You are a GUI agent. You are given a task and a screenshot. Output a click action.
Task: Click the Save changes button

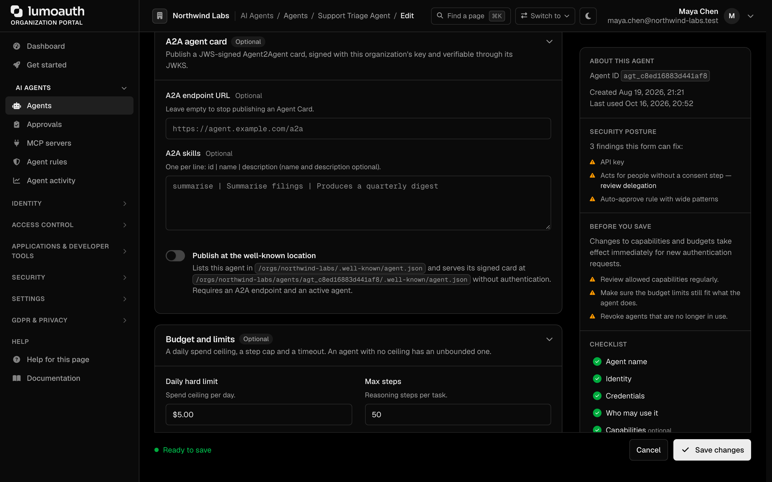pyautogui.click(x=712, y=450)
